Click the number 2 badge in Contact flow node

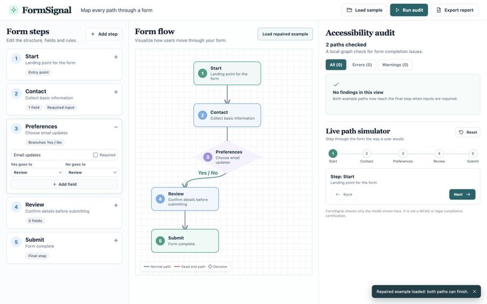202,115
